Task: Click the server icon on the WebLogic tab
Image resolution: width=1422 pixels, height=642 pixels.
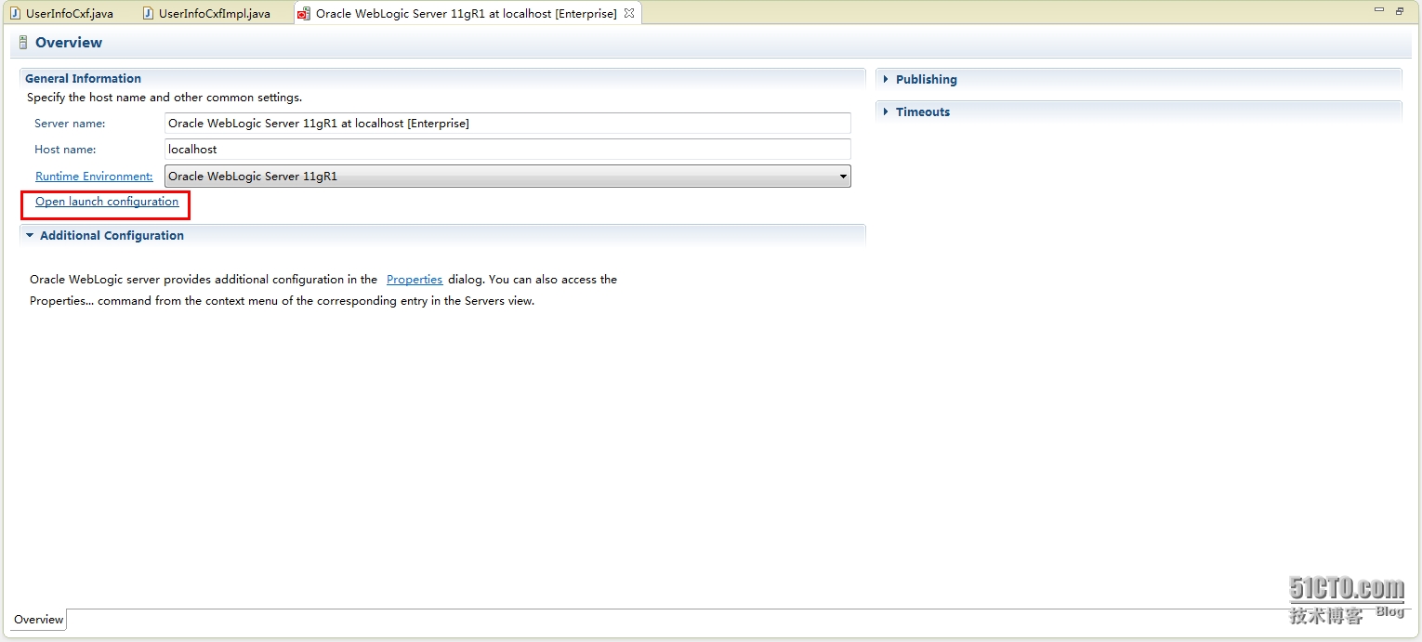Action: tap(304, 13)
